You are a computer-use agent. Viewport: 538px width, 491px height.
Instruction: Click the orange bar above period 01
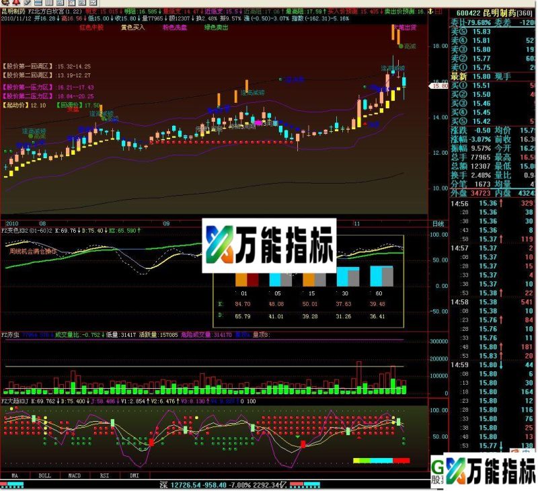click(x=241, y=280)
